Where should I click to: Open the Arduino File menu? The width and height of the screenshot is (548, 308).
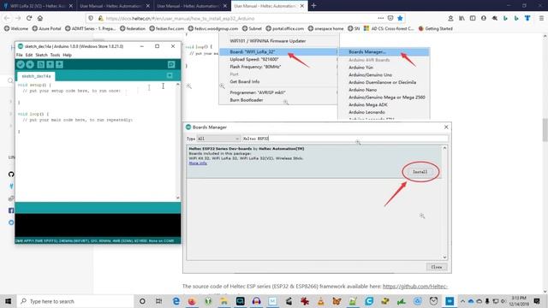(19, 55)
